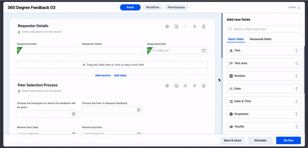Duplicate the Peer Selection Process section
Image resolution: width=308 pixels, height=148 pixels.
point(176,86)
